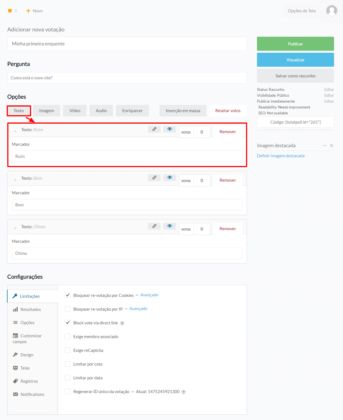Viewport: 343px width, 420px height.
Task: Click the Ruim marcador text field
Action: point(127,156)
